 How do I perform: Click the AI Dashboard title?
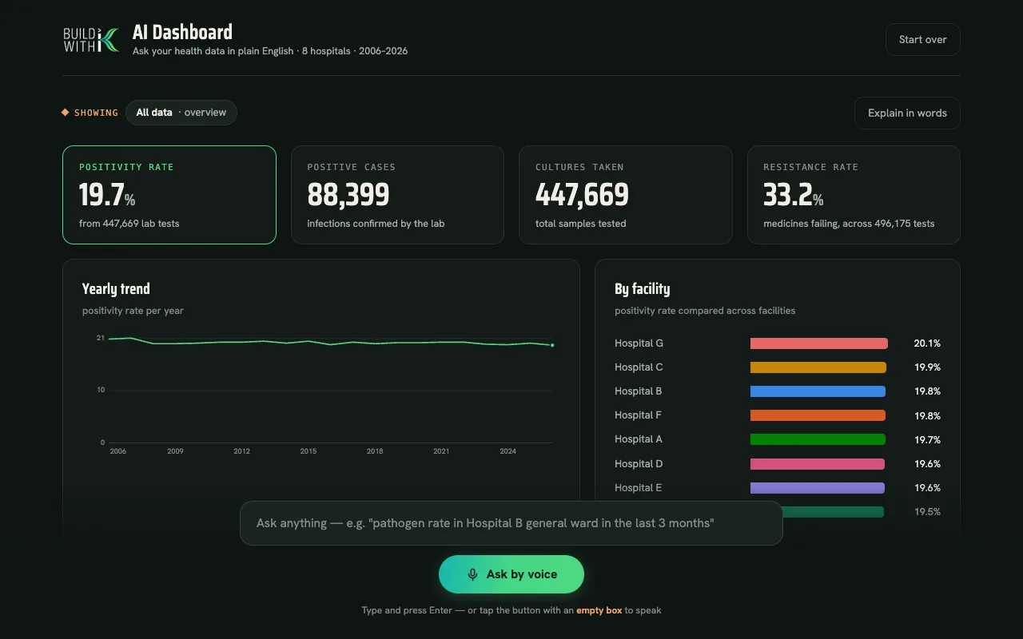tap(182, 33)
